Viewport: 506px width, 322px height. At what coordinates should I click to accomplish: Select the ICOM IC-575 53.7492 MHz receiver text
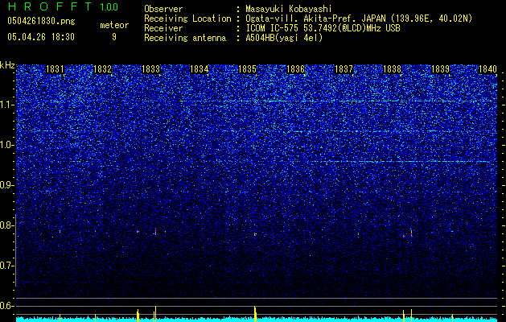pos(323,28)
